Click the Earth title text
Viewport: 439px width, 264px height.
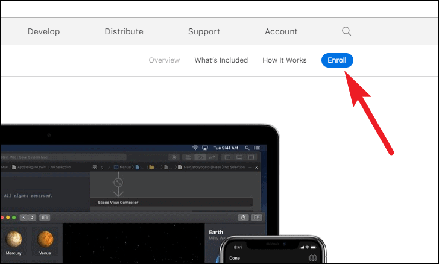(x=216, y=233)
